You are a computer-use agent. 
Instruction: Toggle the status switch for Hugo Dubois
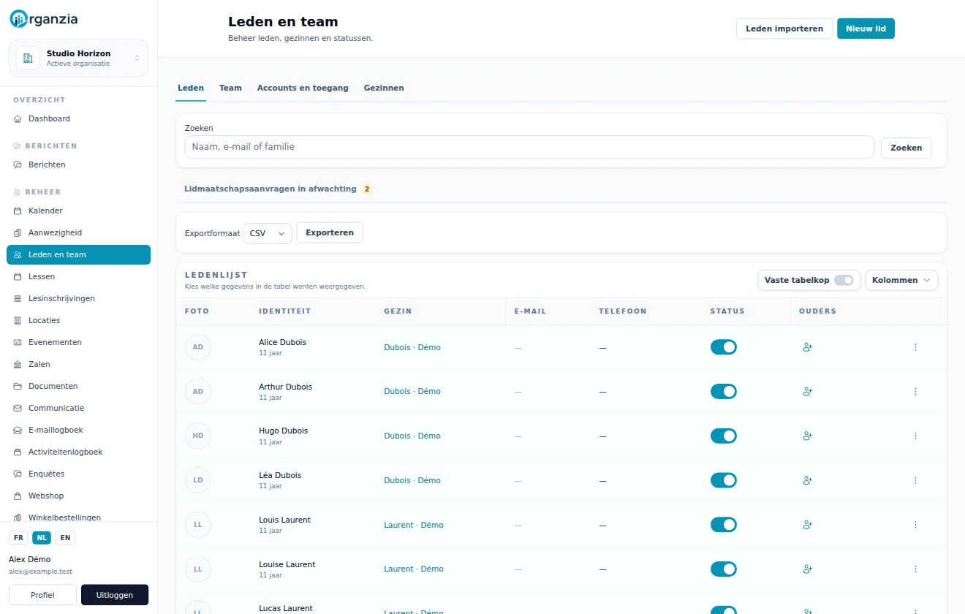tap(724, 436)
